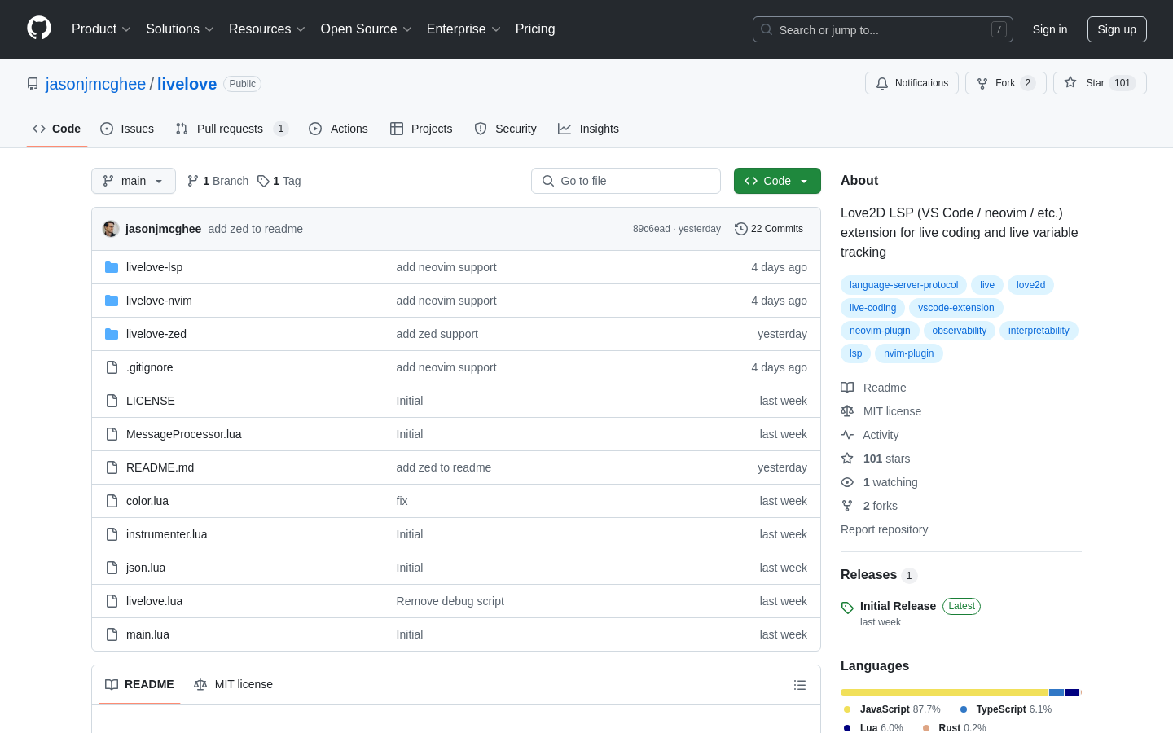1173x733 pixels.
Task: Click the Notifications bell button
Action: coord(912,83)
